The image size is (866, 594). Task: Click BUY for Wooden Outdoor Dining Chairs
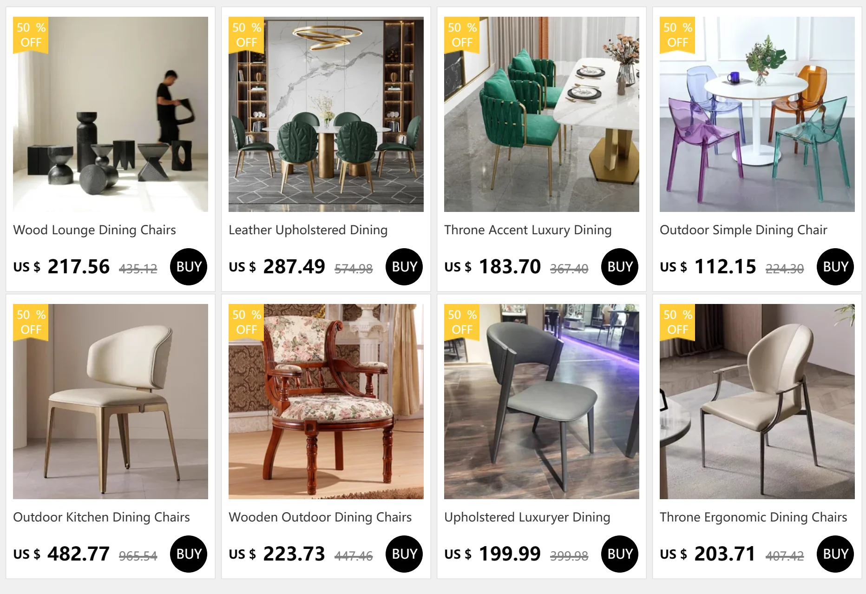pos(404,554)
